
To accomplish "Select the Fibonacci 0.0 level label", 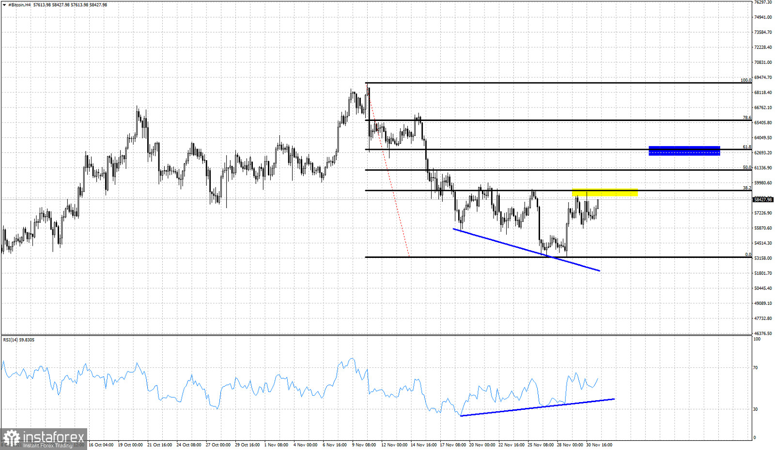I will 748,255.
